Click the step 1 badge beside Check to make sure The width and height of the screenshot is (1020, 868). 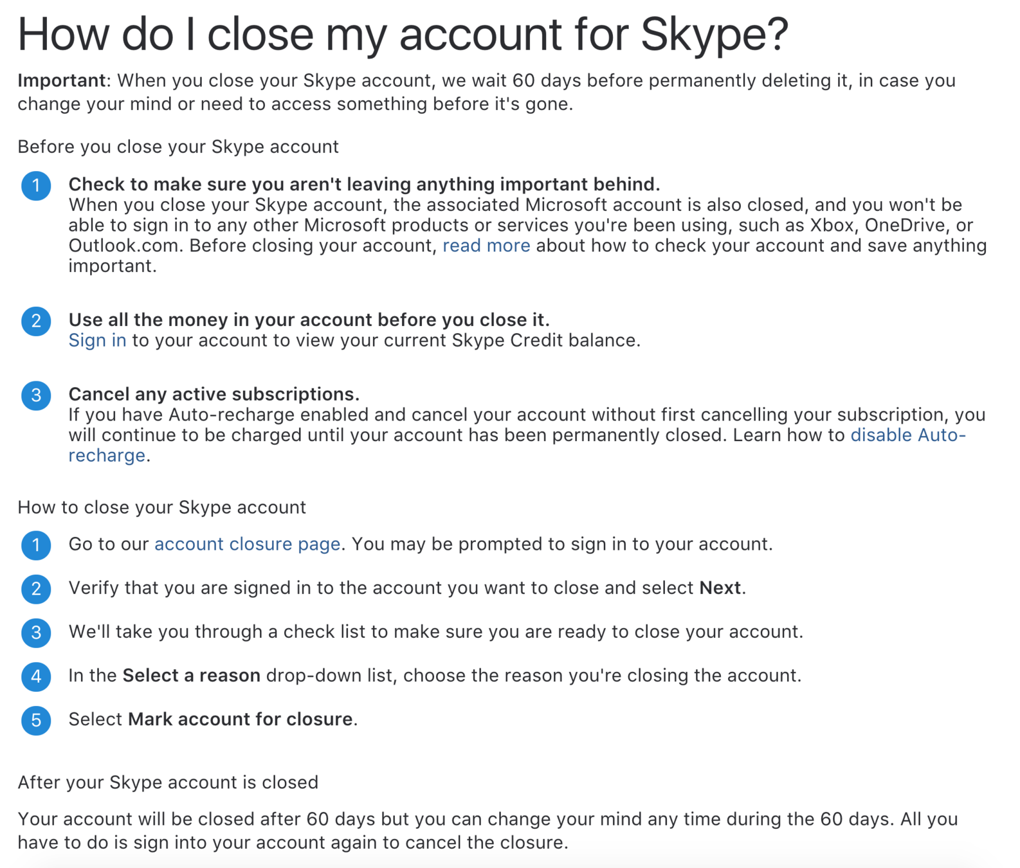36,186
